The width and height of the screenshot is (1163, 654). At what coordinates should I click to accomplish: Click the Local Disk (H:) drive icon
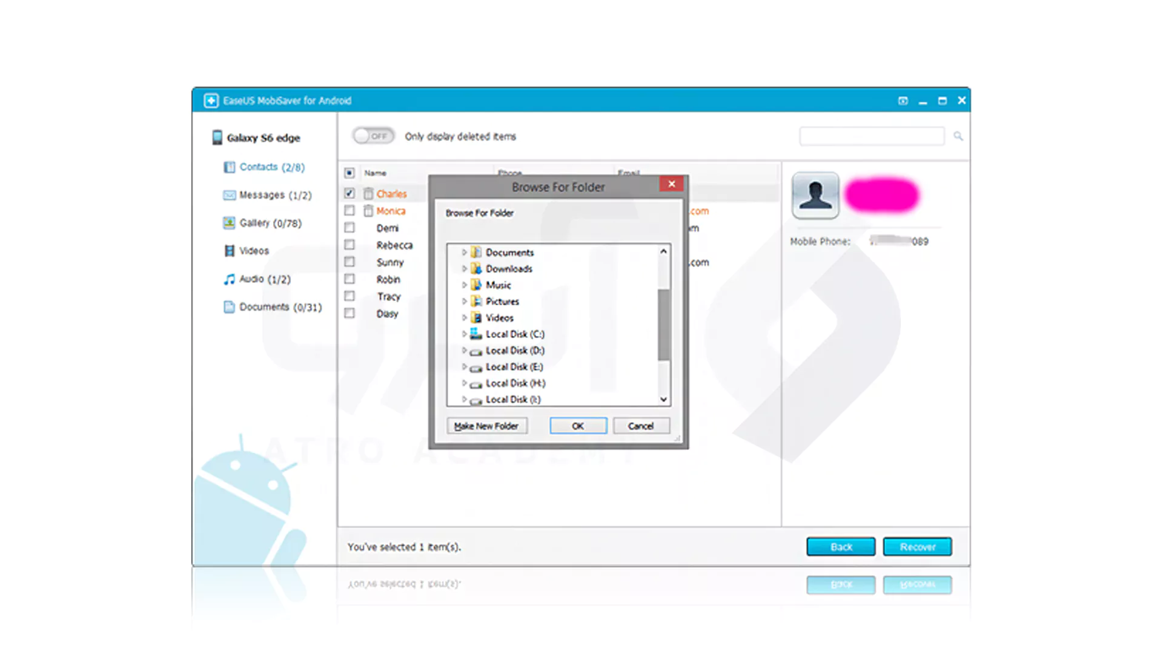(x=476, y=384)
